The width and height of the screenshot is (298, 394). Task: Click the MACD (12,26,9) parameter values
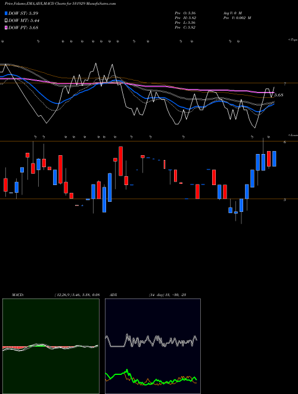(x=77, y=294)
